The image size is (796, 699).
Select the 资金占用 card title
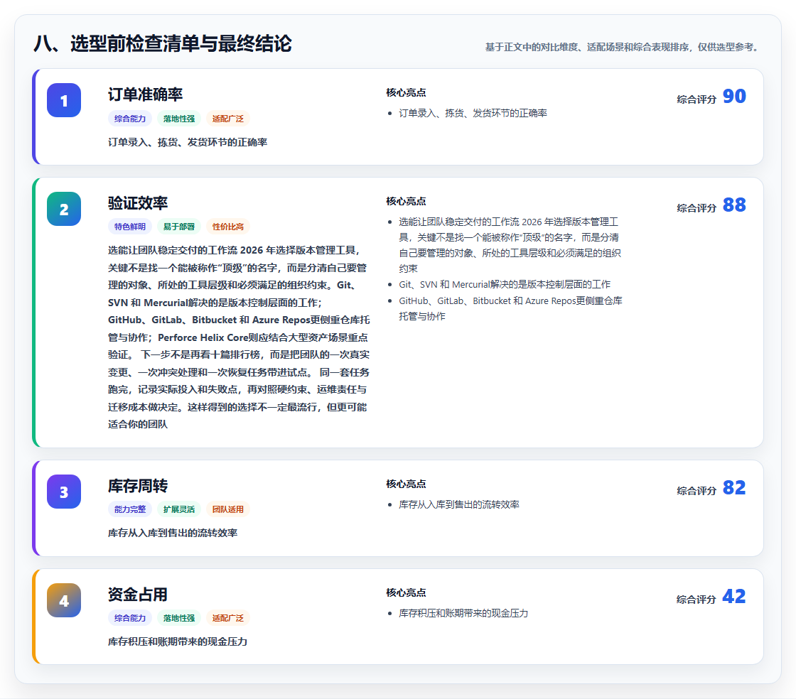(138, 595)
